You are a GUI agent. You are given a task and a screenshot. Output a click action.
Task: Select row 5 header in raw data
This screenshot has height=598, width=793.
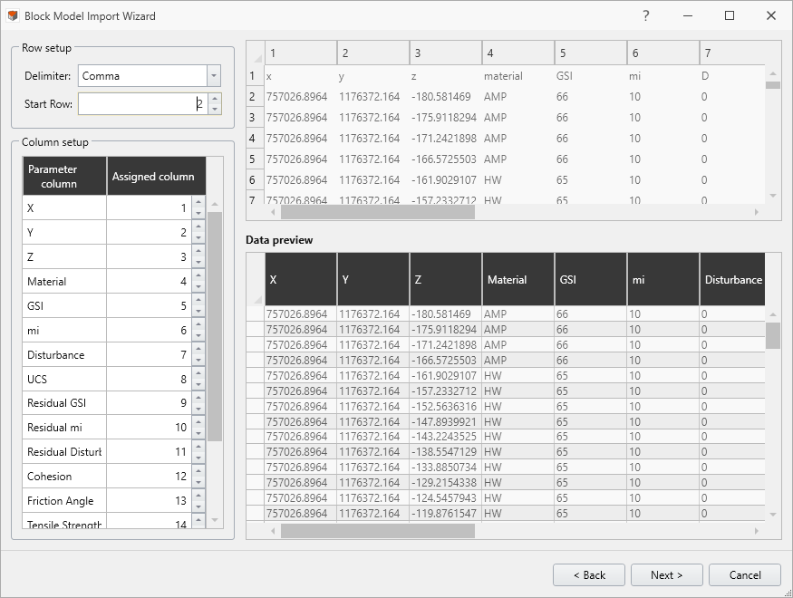255,159
